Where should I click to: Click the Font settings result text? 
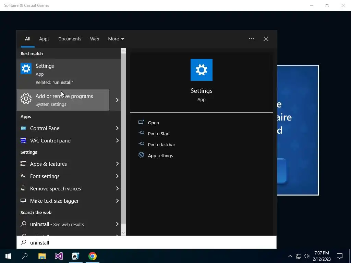pyautogui.click(x=45, y=176)
